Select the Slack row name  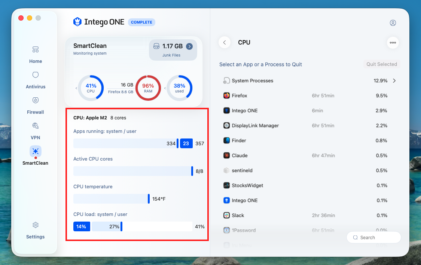tap(238, 215)
